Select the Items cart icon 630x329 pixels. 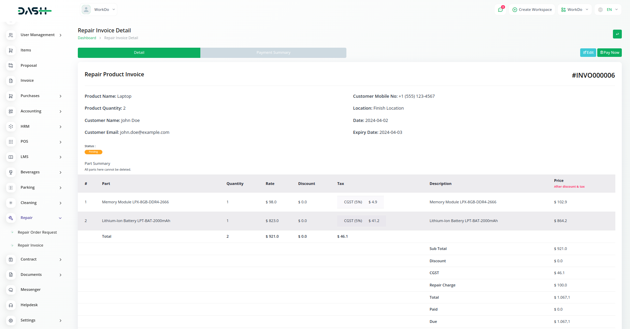tap(11, 50)
